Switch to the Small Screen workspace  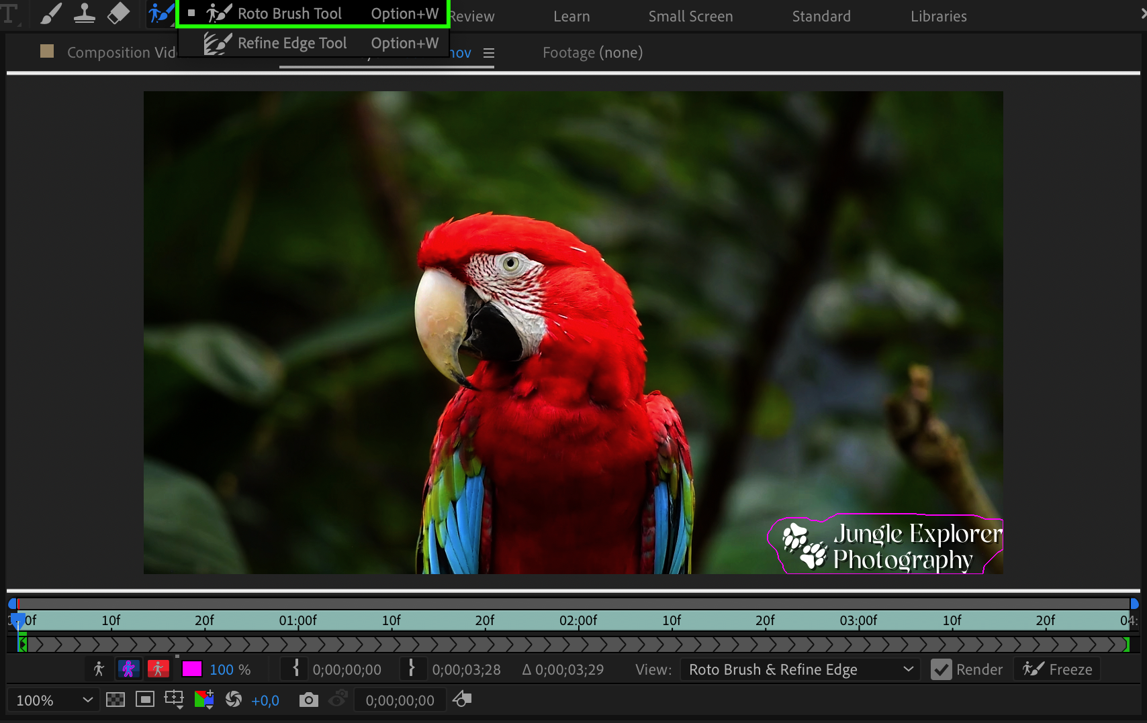(690, 16)
